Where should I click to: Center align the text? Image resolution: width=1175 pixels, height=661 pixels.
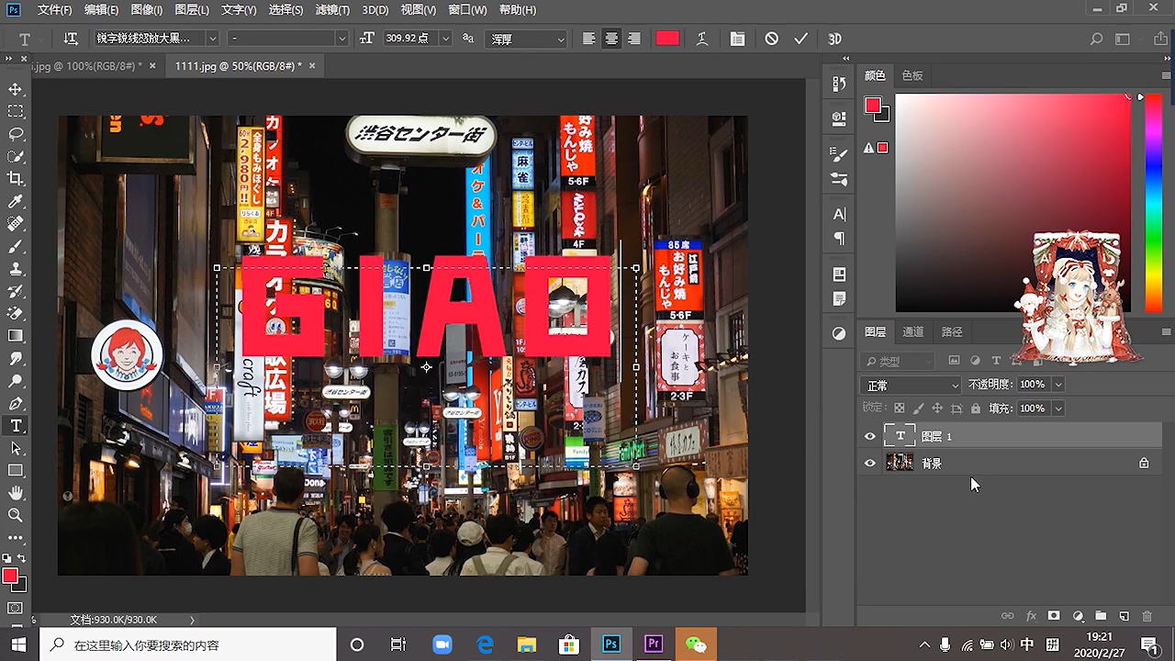pyautogui.click(x=611, y=39)
